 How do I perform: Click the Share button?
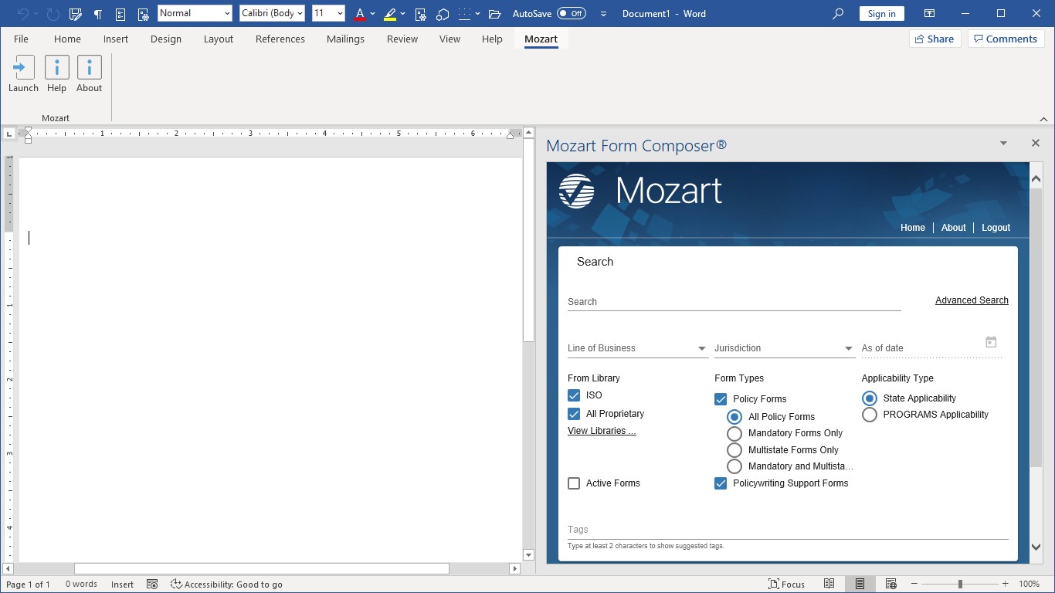click(935, 39)
